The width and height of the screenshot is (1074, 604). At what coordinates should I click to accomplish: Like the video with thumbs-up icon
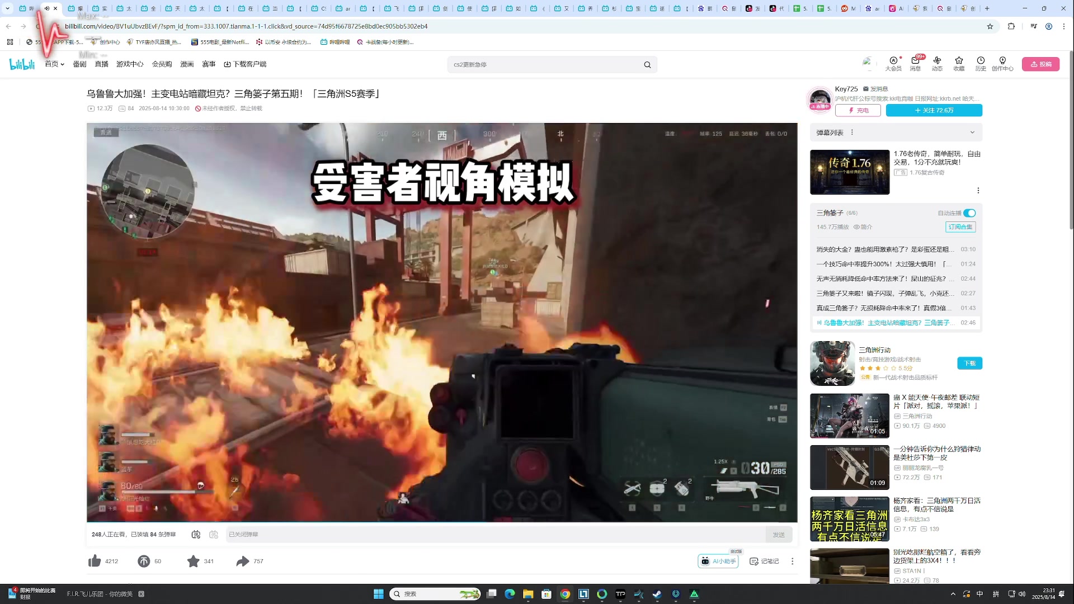pyautogui.click(x=95, y=561)
